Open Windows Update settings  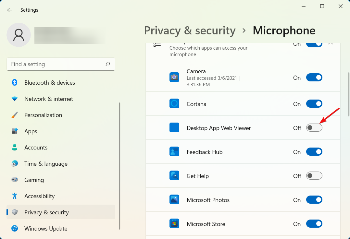point(61,229)
